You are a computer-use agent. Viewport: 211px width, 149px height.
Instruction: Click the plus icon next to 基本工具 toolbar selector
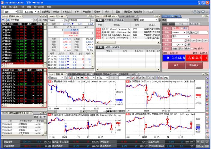coord(38,11)
